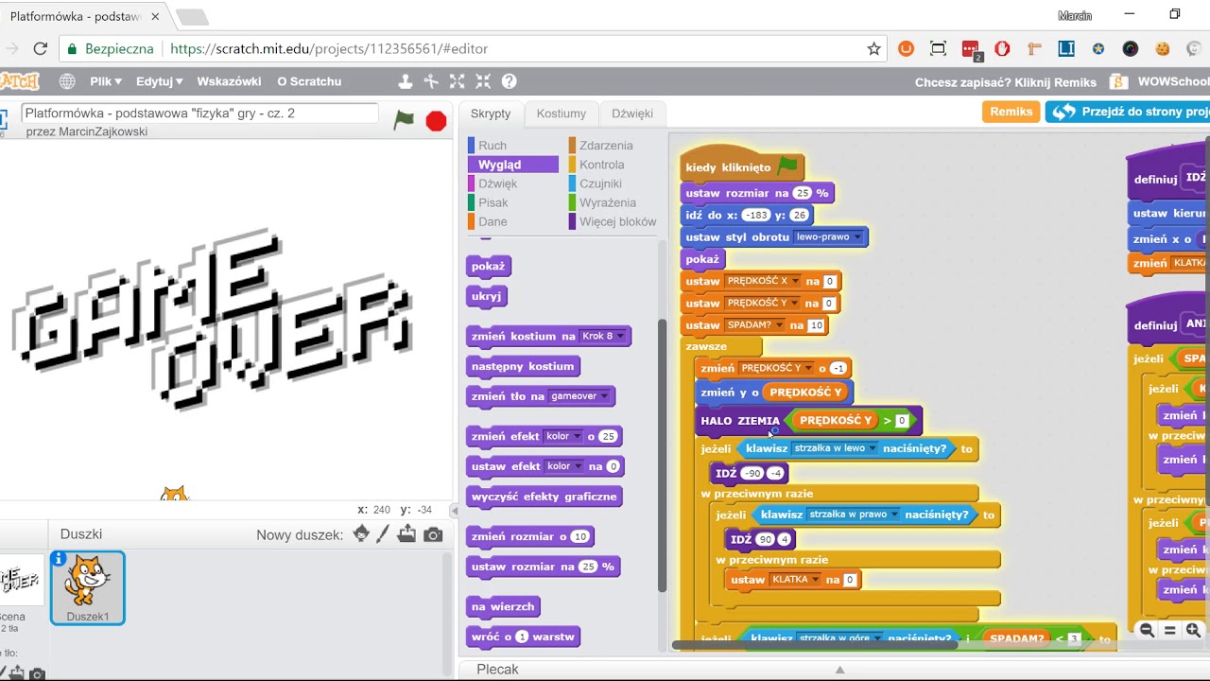1210x681 pixels.
Task: Select the grow sprite tool
Action: tap(457, 81)
